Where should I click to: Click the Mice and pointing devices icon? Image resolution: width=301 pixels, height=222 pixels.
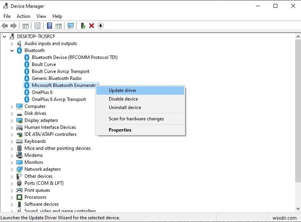[x=19, y=148]
